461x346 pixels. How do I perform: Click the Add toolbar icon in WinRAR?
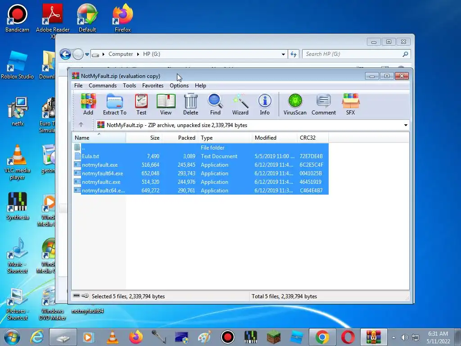tap(88, 105)
